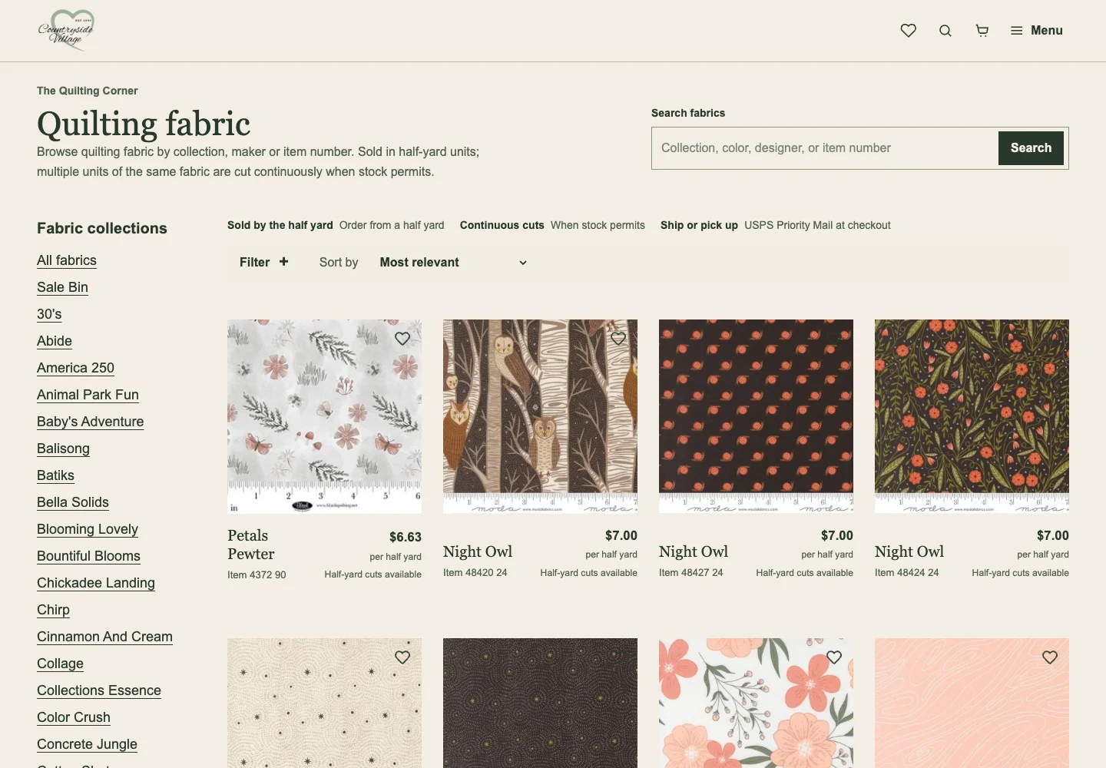Browse the Color Crush collection
Image resolution: width=1106 pixels, height=768 pixels.
pyautogui.click(x=74, y=717)
